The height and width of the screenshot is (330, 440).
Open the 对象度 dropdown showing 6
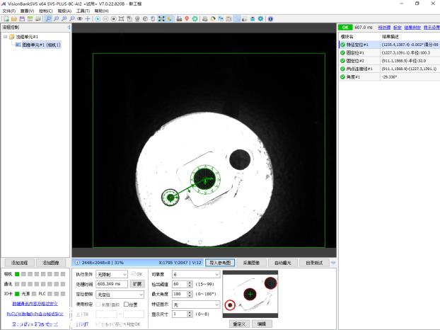[196, 274]
